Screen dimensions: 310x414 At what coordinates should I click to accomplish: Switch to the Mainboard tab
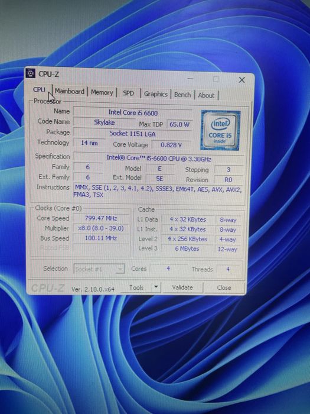tap(70, 91)
